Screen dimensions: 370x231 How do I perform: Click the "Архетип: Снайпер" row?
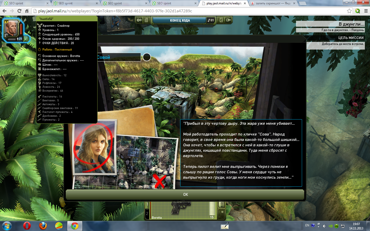coord(56,26)
